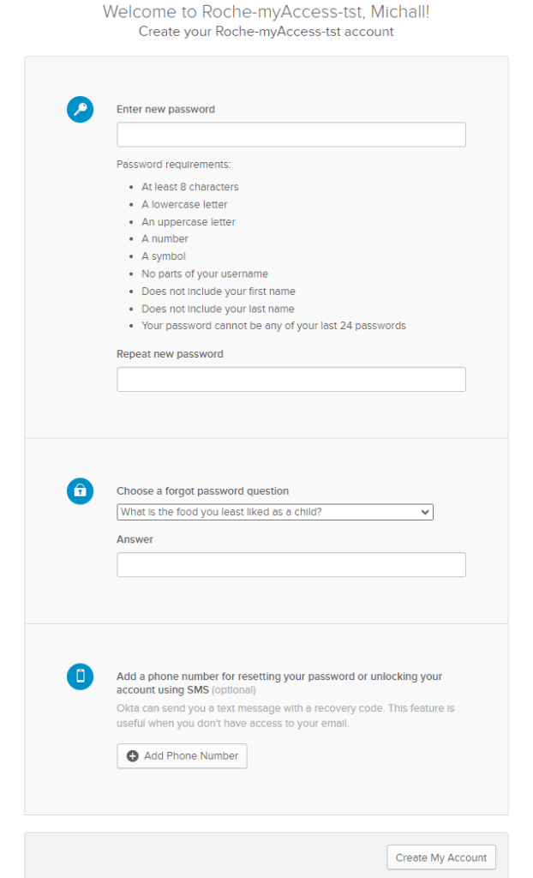Click the phone icon beside the SMS section
This screenshot has height=878, width=533.
80,677
